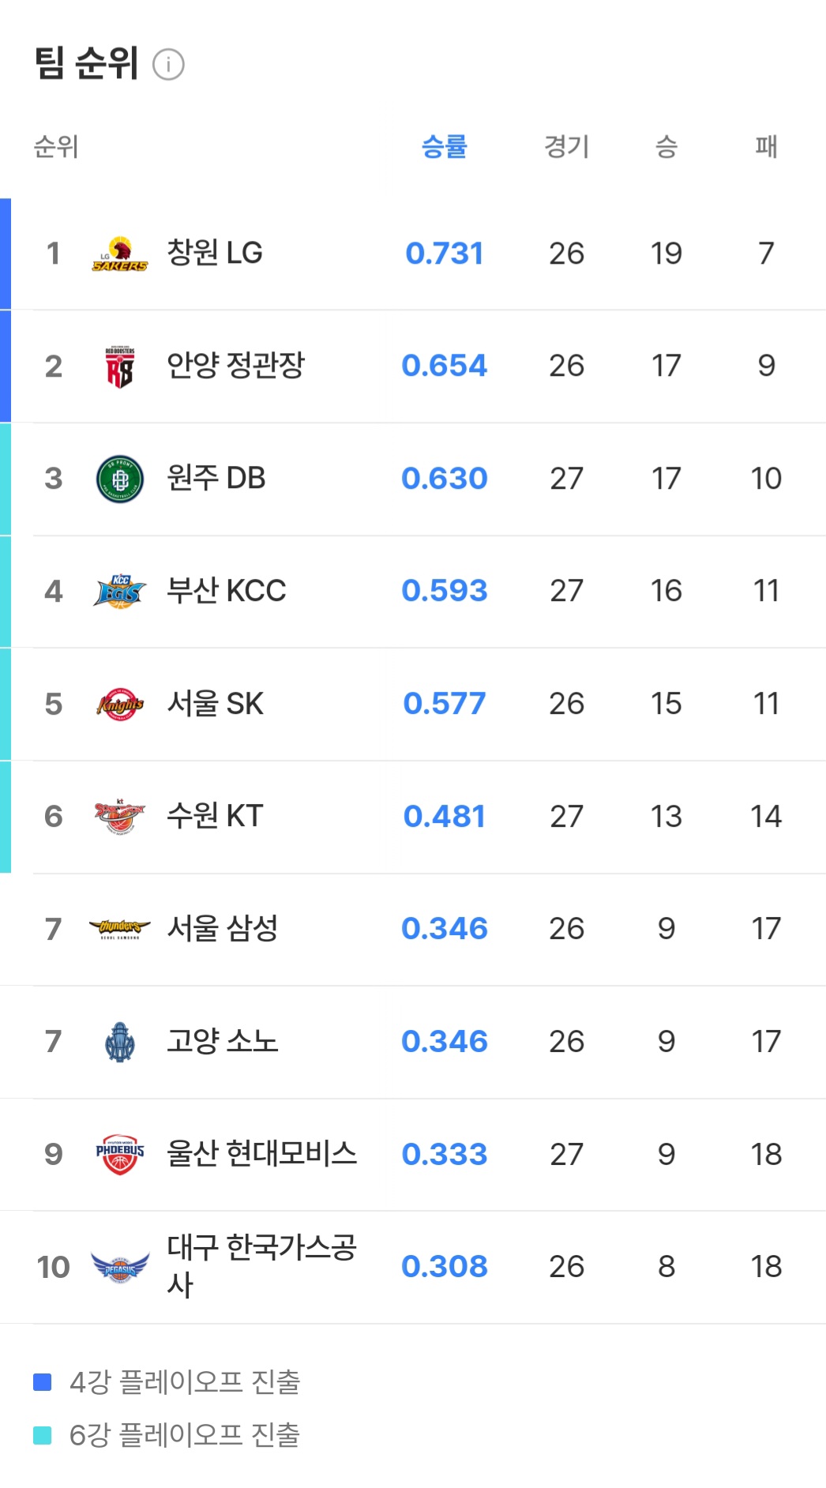Sort by the 패 losses column header

pos(766,146)
